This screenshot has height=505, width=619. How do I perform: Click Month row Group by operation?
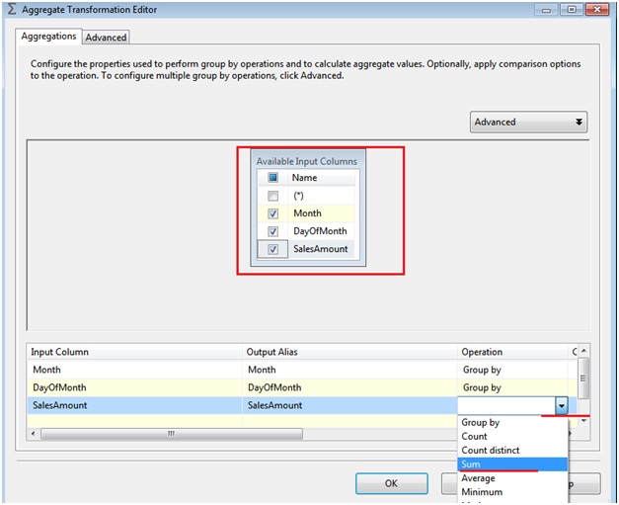point(512,370)
